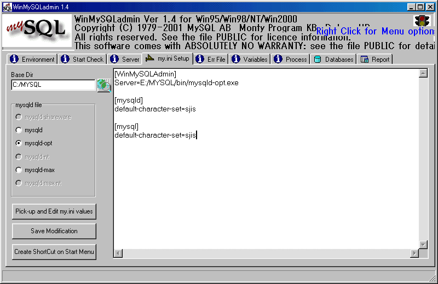Click the Save Modification button
The width and height of the screenshot is (438, 284).
54,231
